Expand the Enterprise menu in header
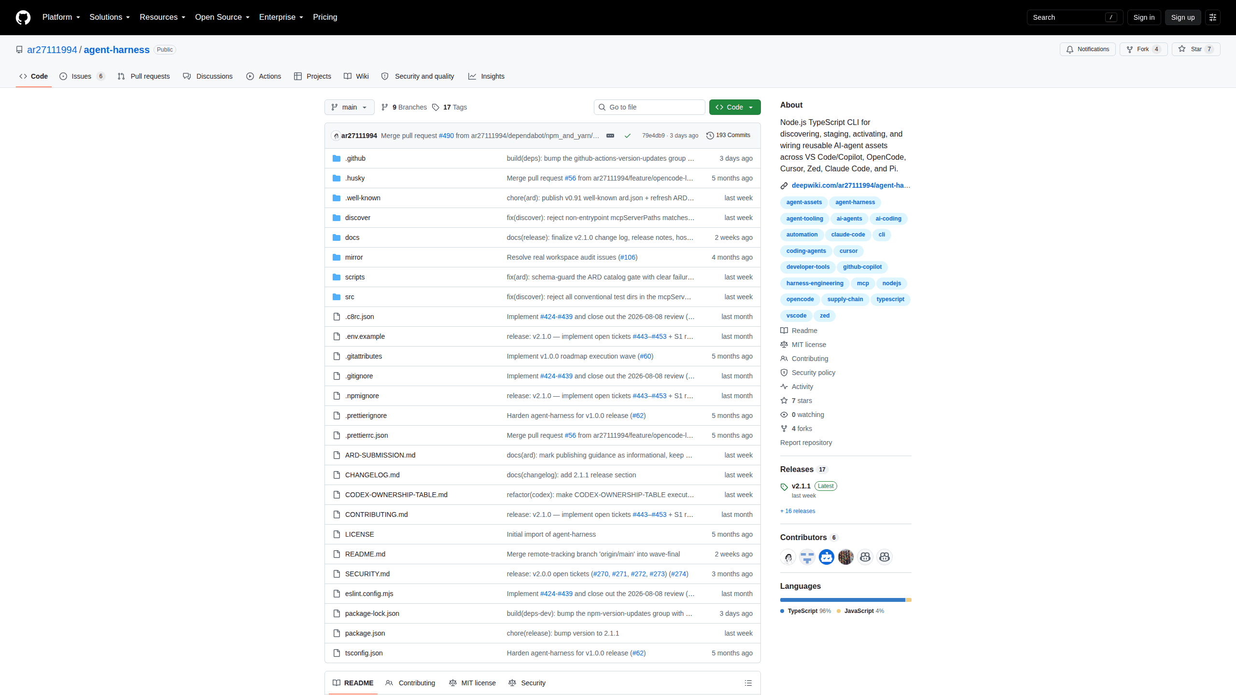This screenshot has height=695, width=1236. pyautogui.click(x=281, y=17)
